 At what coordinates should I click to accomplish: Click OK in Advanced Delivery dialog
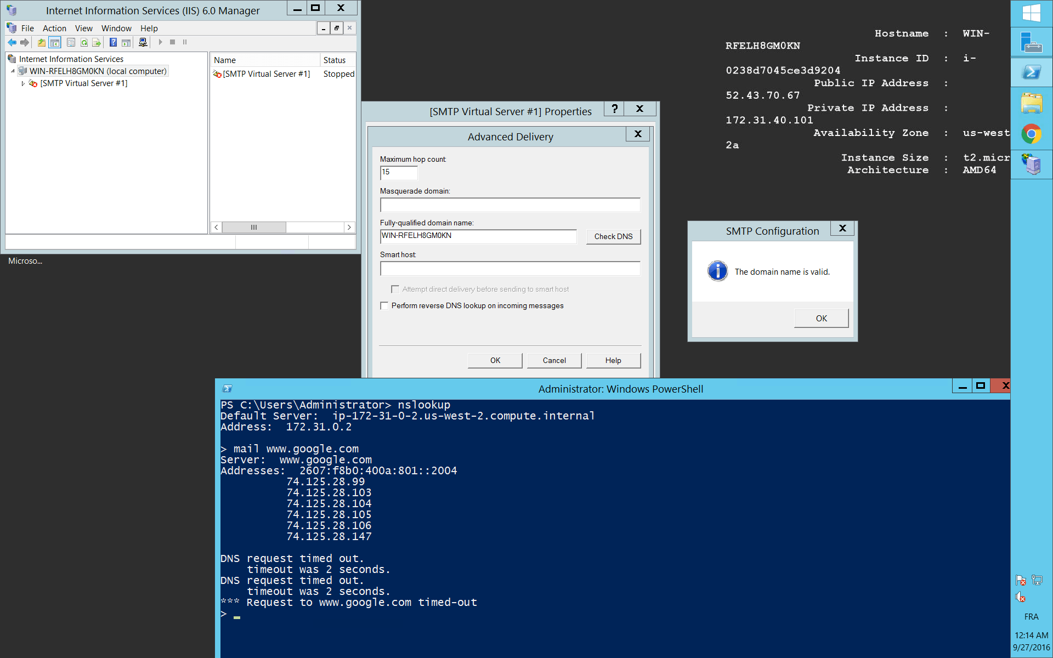point(495,360)
